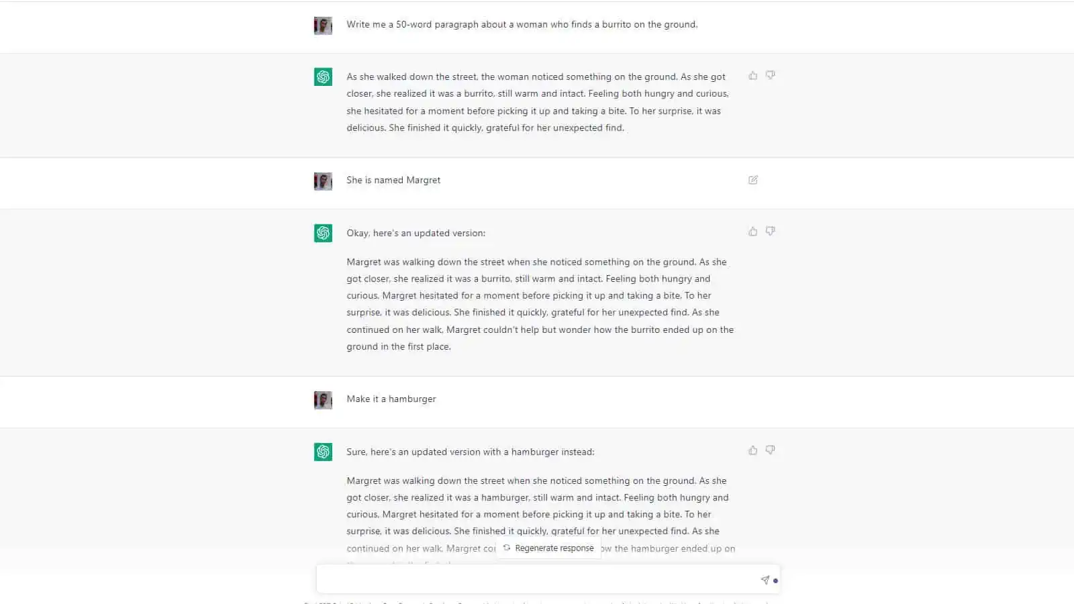The width and height of the screenshot is (1074, 604).
Task: Click inside the chat message input box
Action: (537, 580)
